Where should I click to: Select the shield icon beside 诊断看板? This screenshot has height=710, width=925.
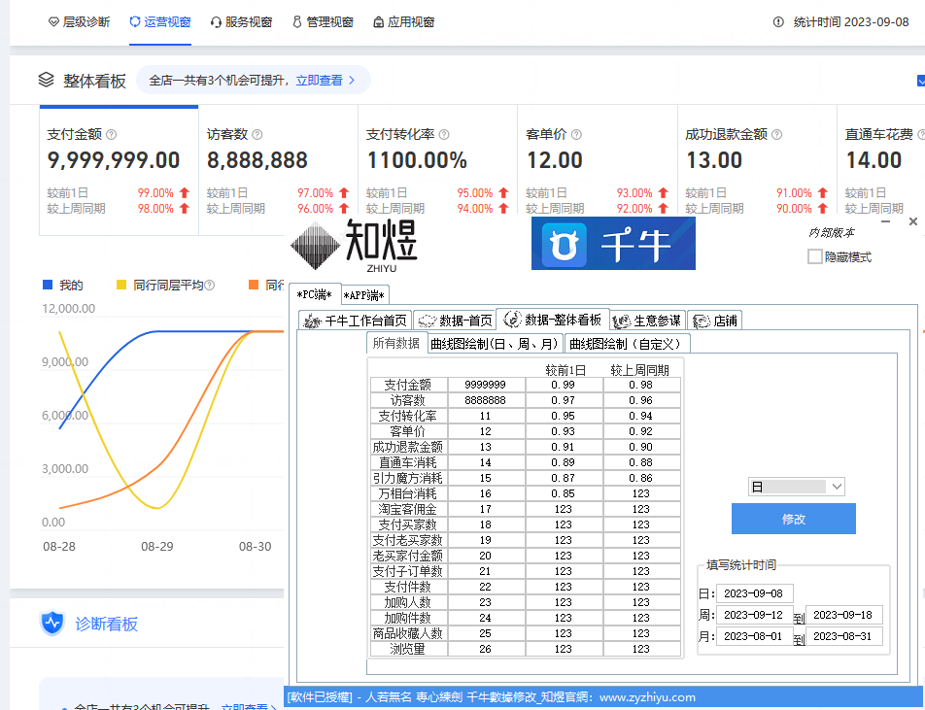tap(51, 624)
